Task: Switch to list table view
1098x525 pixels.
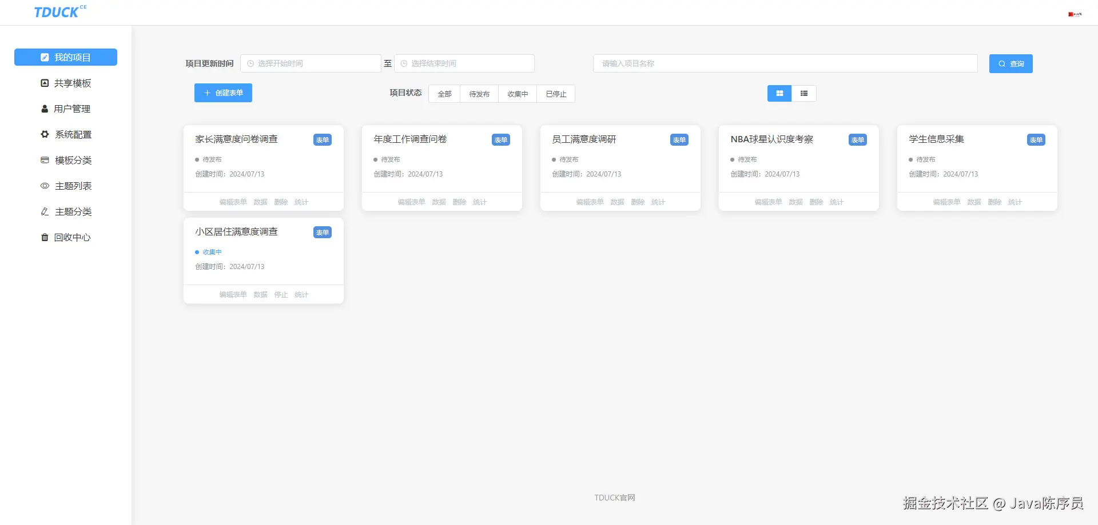Action: click(804, 93)
